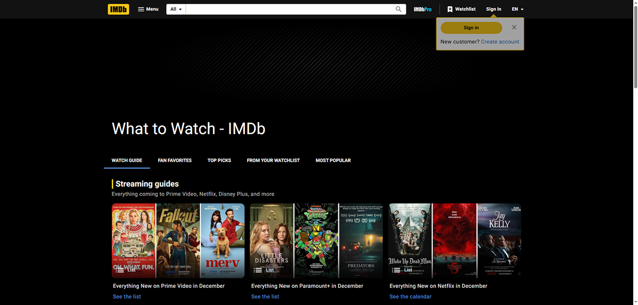Open the Wake Up Dead Man poster thumbnail
The width and height of the screenshot is (638, 305).
(410, 241)
